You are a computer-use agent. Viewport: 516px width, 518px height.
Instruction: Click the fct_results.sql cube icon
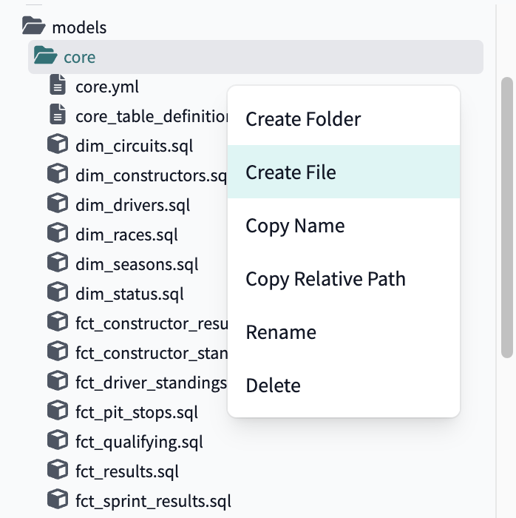58,469
